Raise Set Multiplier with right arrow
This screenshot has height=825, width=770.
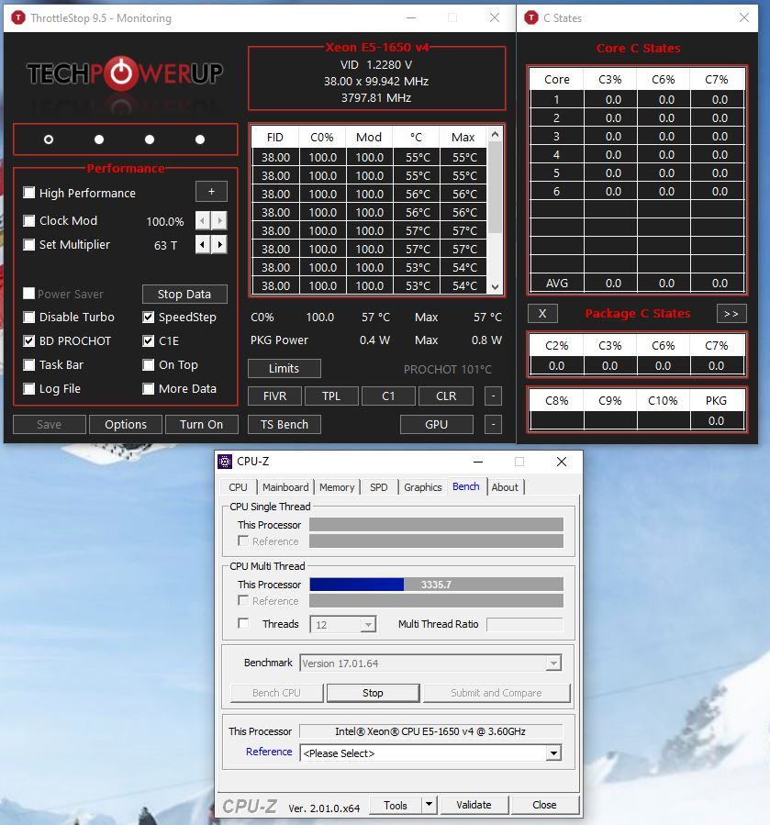[219, 244]
